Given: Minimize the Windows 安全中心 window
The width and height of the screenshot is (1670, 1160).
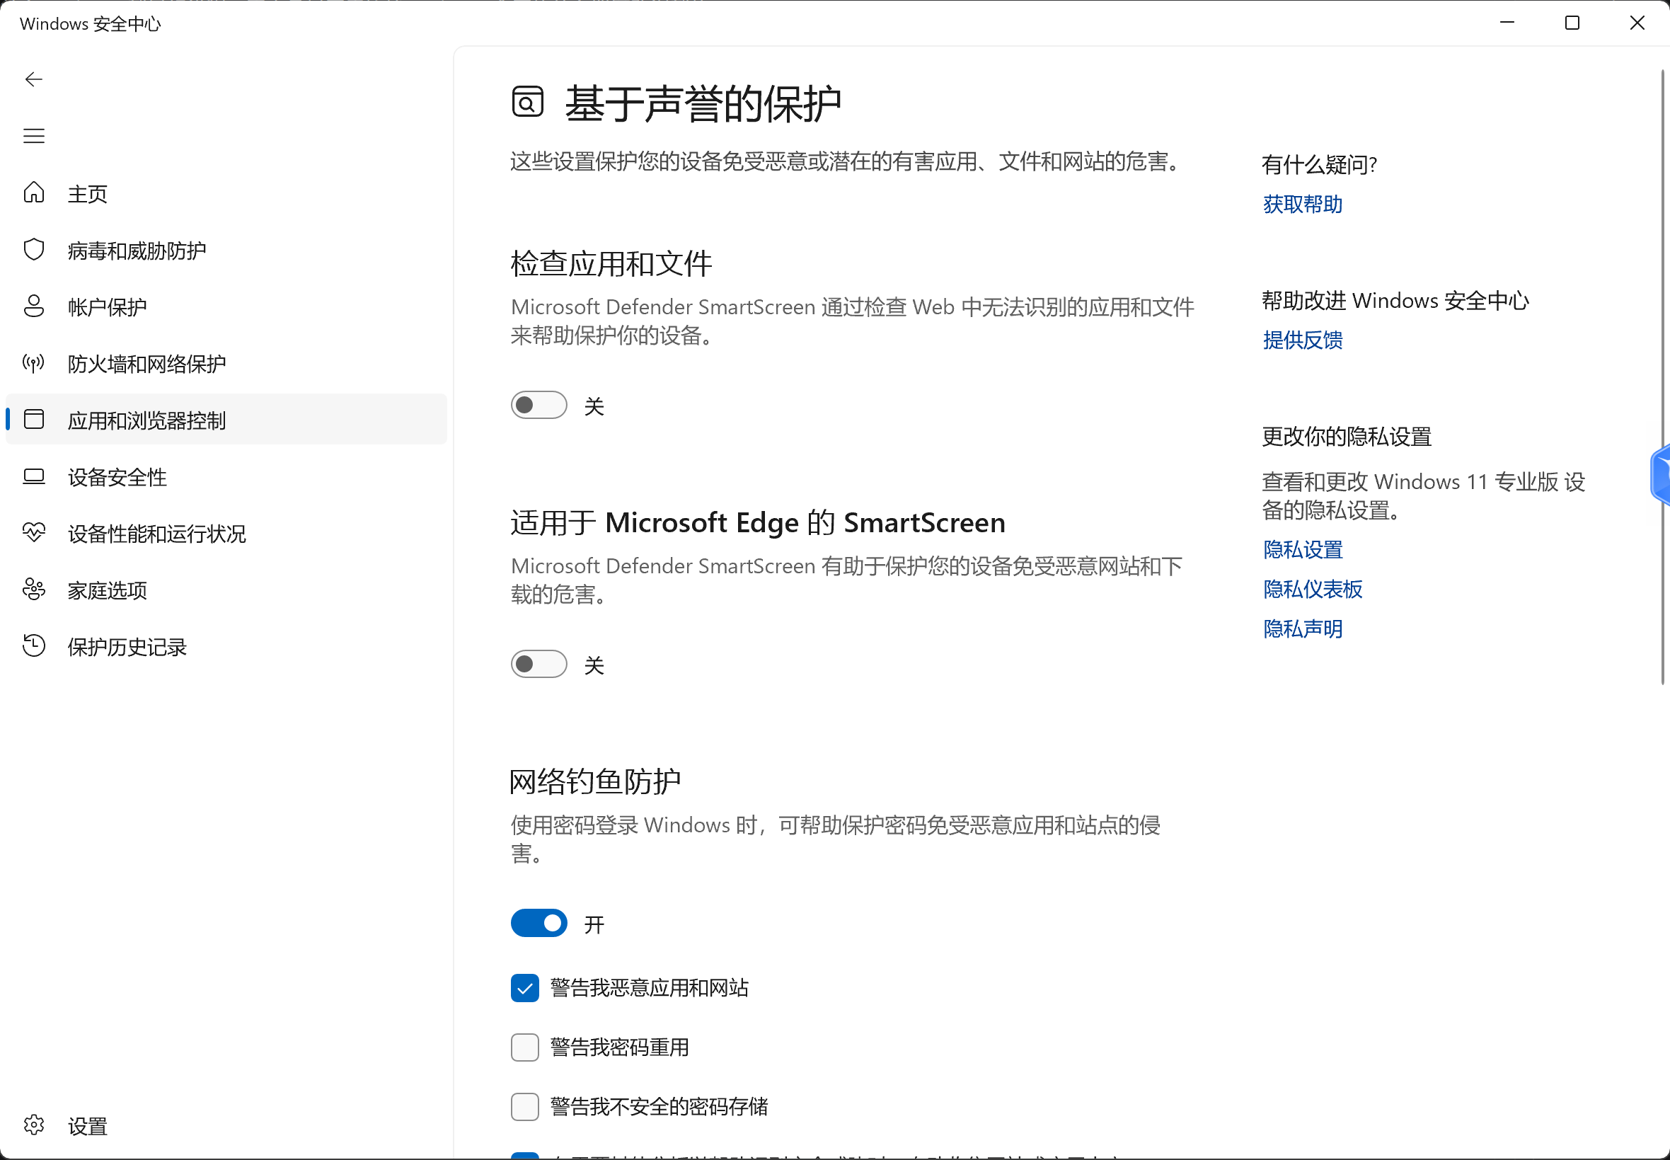Looking at the screenshot, I should [1507, 23].
